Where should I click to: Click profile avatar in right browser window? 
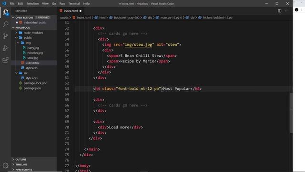(x=296, y=10)
